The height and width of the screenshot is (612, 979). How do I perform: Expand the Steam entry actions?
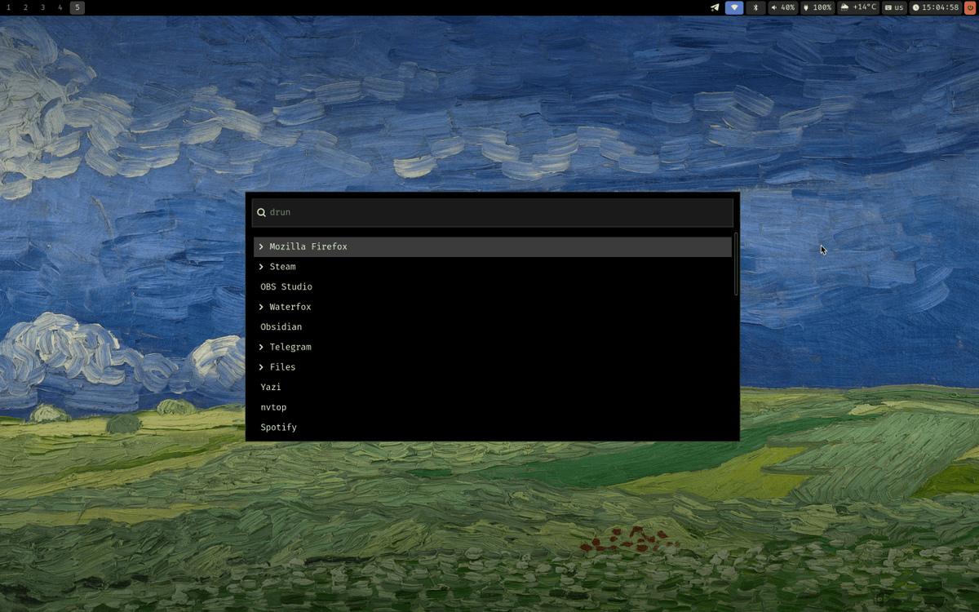coord(260,266)
